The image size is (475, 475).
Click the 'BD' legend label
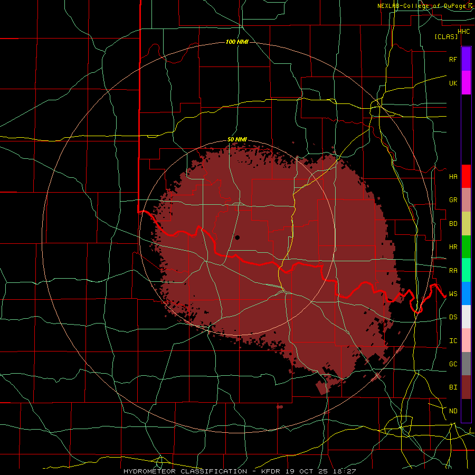pyautogui.click(x=453, y=224)
